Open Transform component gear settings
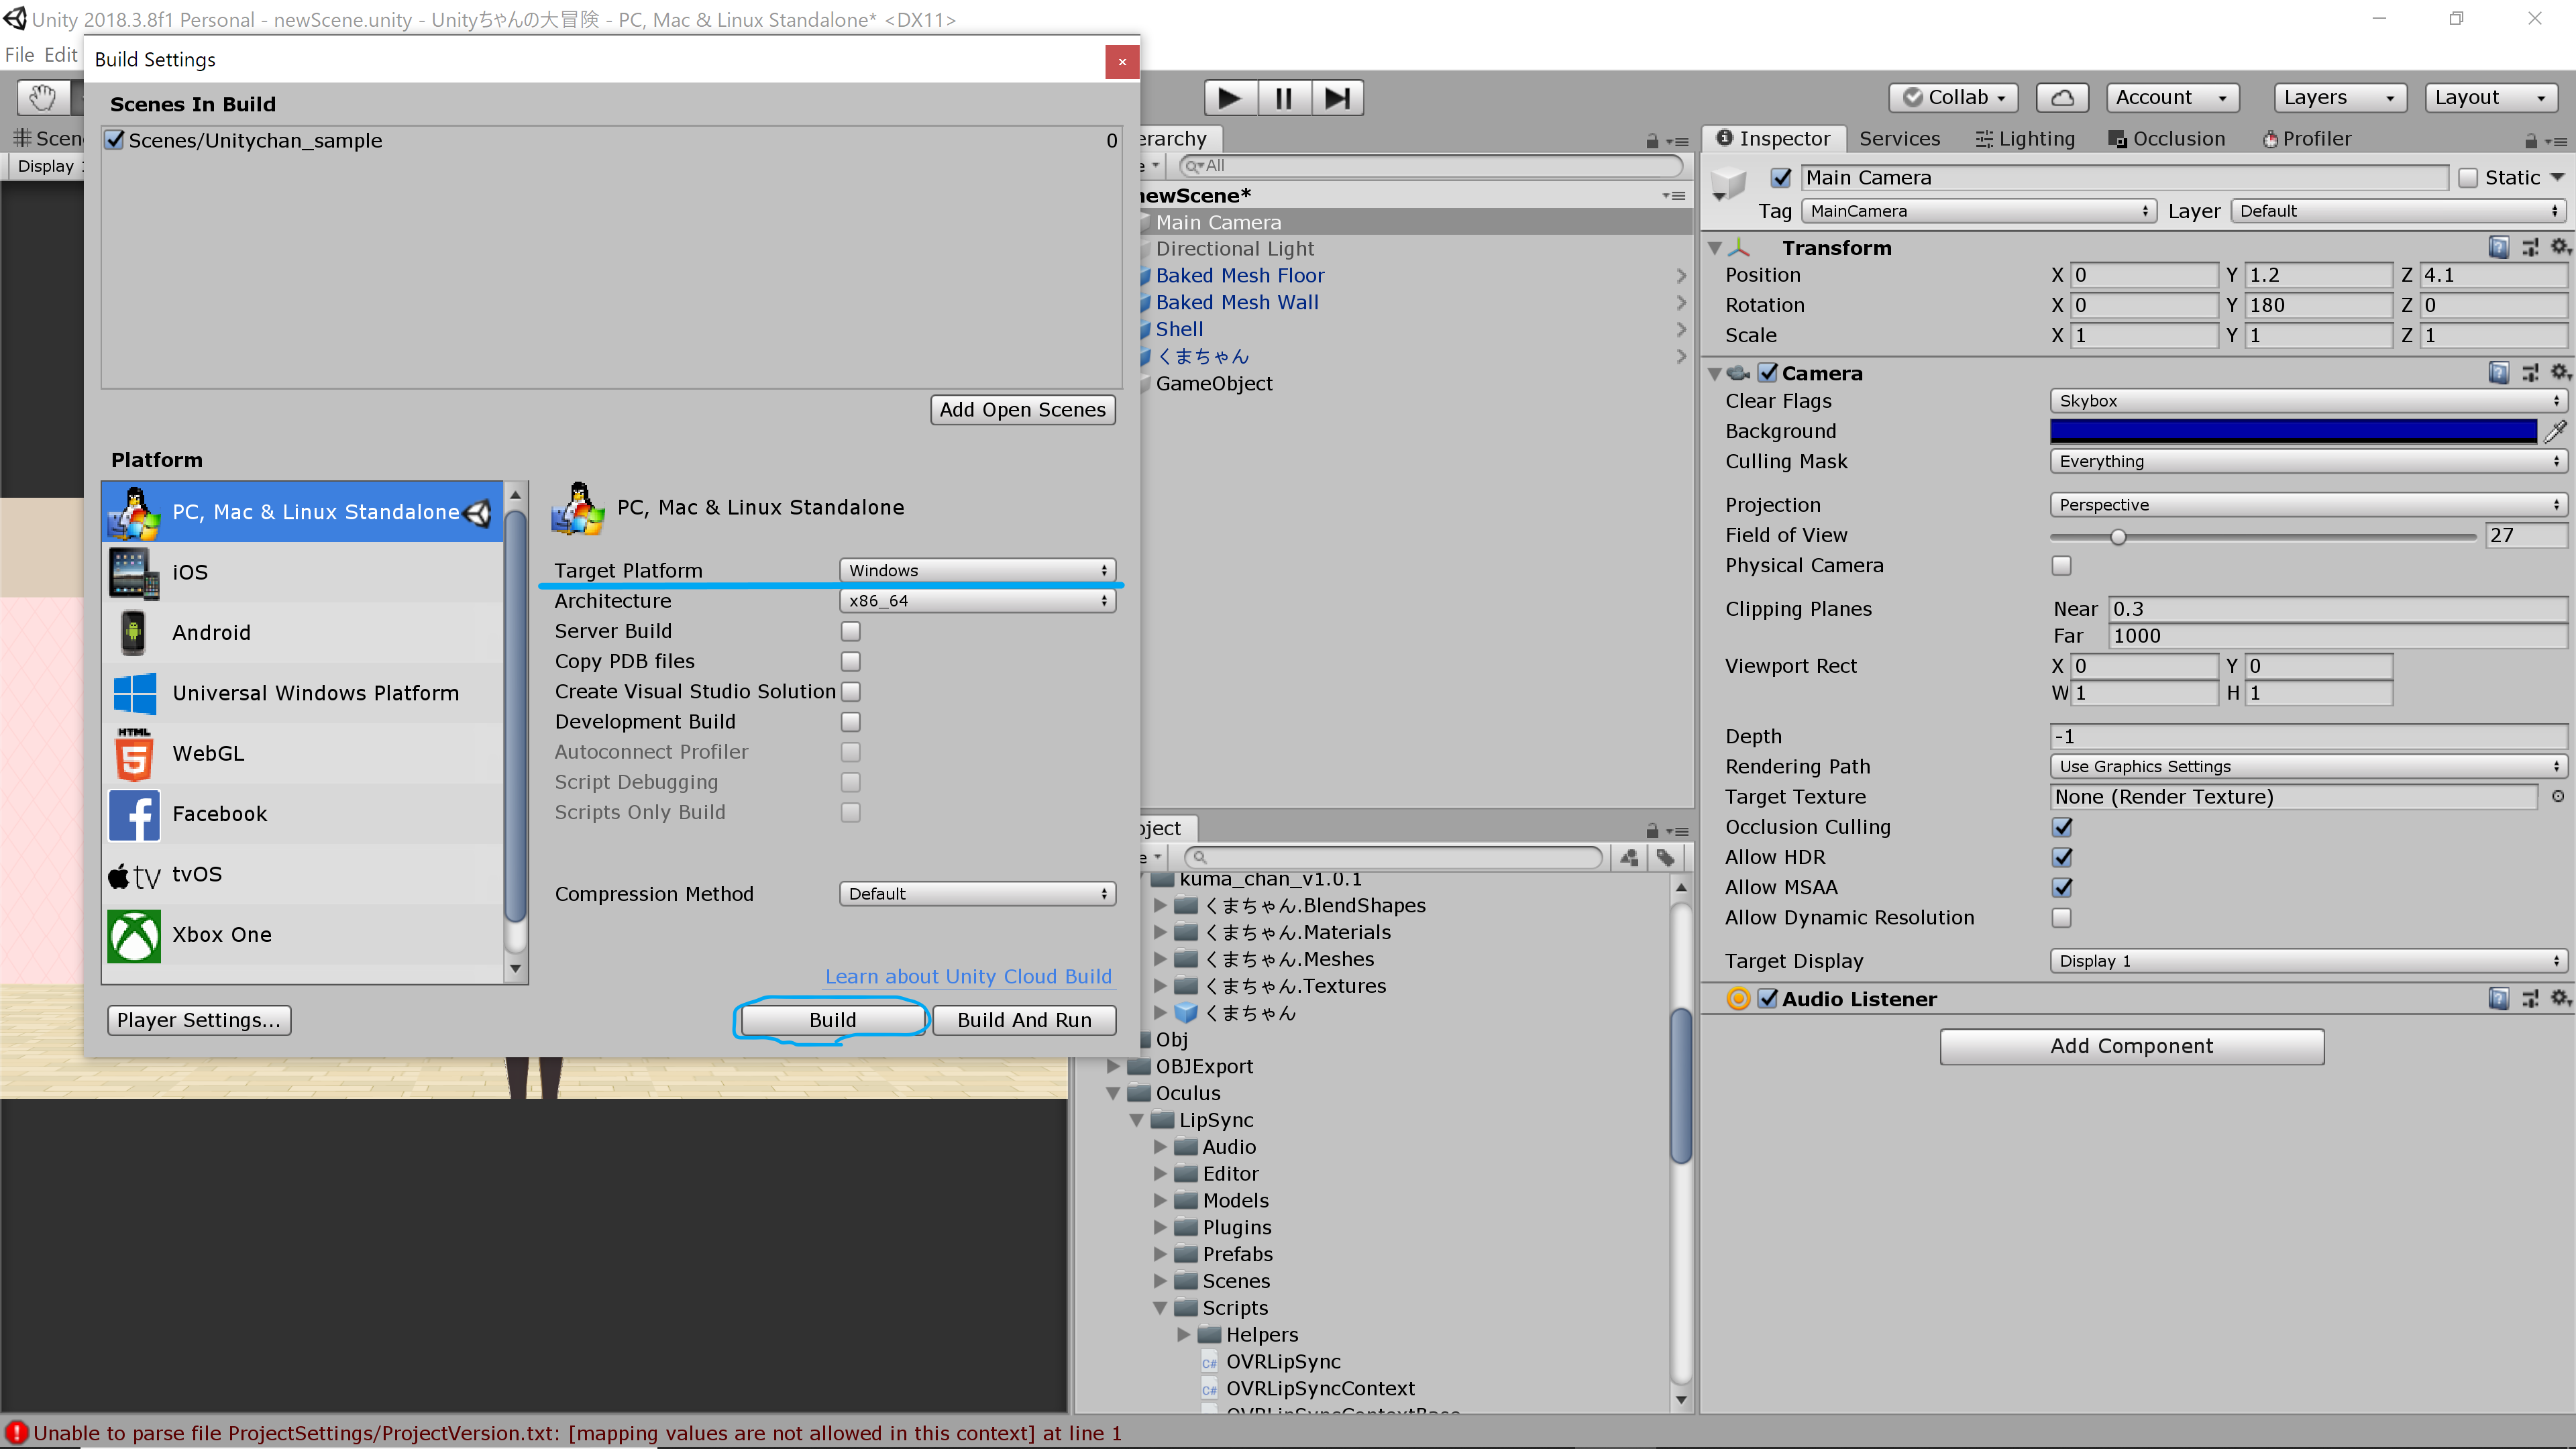This screenshot has height=1449, width=2576. [x=2558, y=247]
